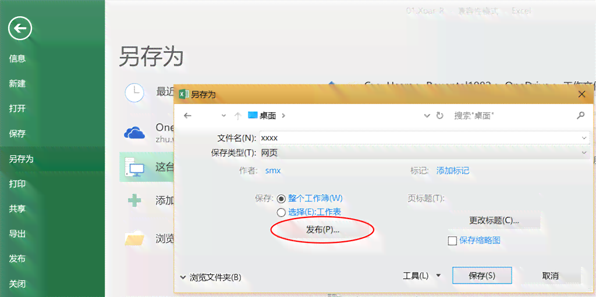Open the 保存类型 combo box showing 网页
Viewport: 596px width, 297px height.
(x=424, y=153)
